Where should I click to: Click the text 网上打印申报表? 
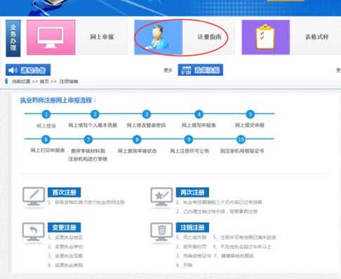pyautogui.click(x=48, y=150)
